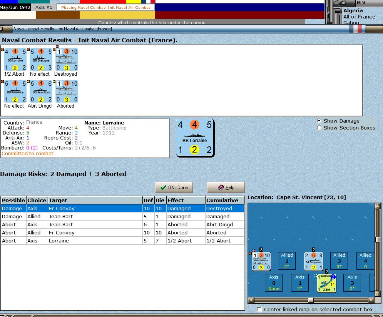The width and height of the screenshot is (383, 317).
Task: Click horizontal scrollbar thumb under sea box map
Action: (x=311, y=300)
